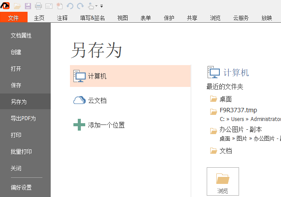Switch to the 主页 tab
Image resolution: width=281 pixels, height=197 pixels.
[39, 18]
